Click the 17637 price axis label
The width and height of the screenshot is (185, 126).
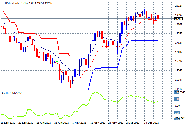coord(179,43)
